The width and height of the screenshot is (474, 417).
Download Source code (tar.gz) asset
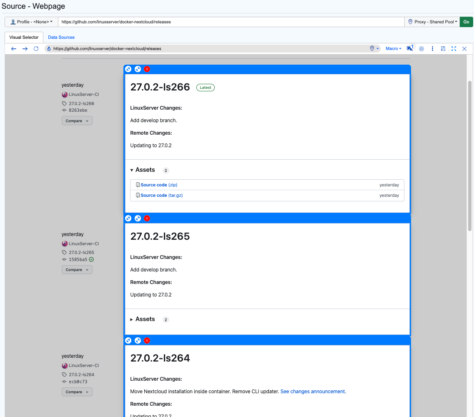(x=162, y=195)
